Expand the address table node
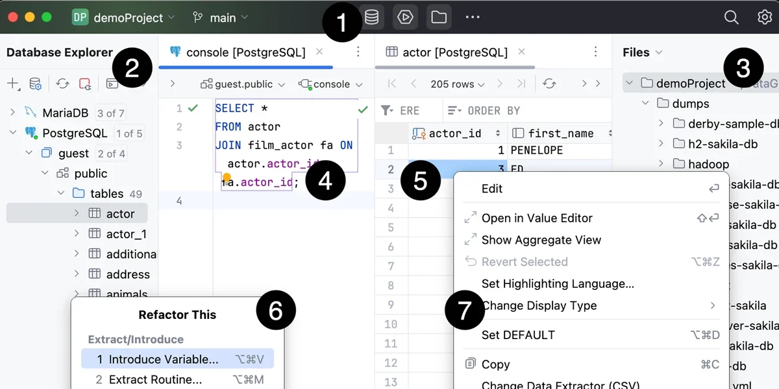This screenshot has width=779, height=389. pos(77,274)
